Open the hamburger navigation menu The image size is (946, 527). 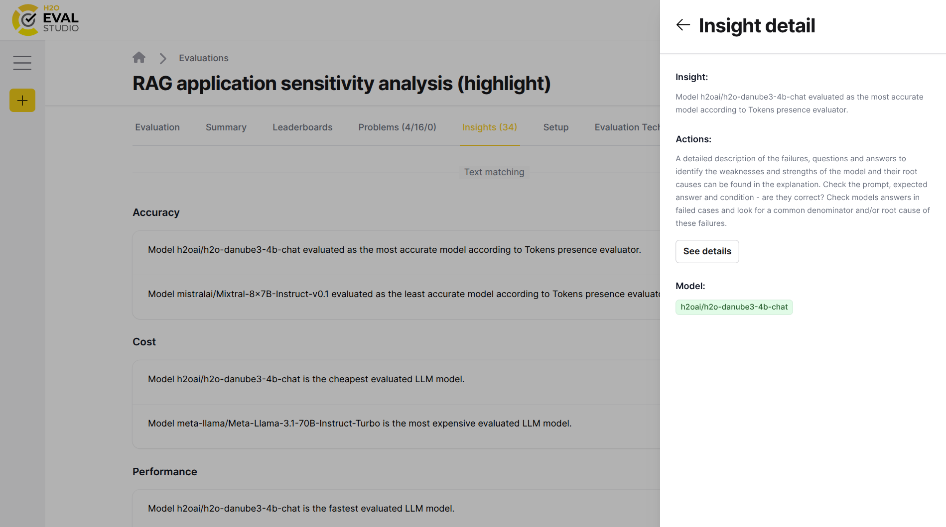22,63
